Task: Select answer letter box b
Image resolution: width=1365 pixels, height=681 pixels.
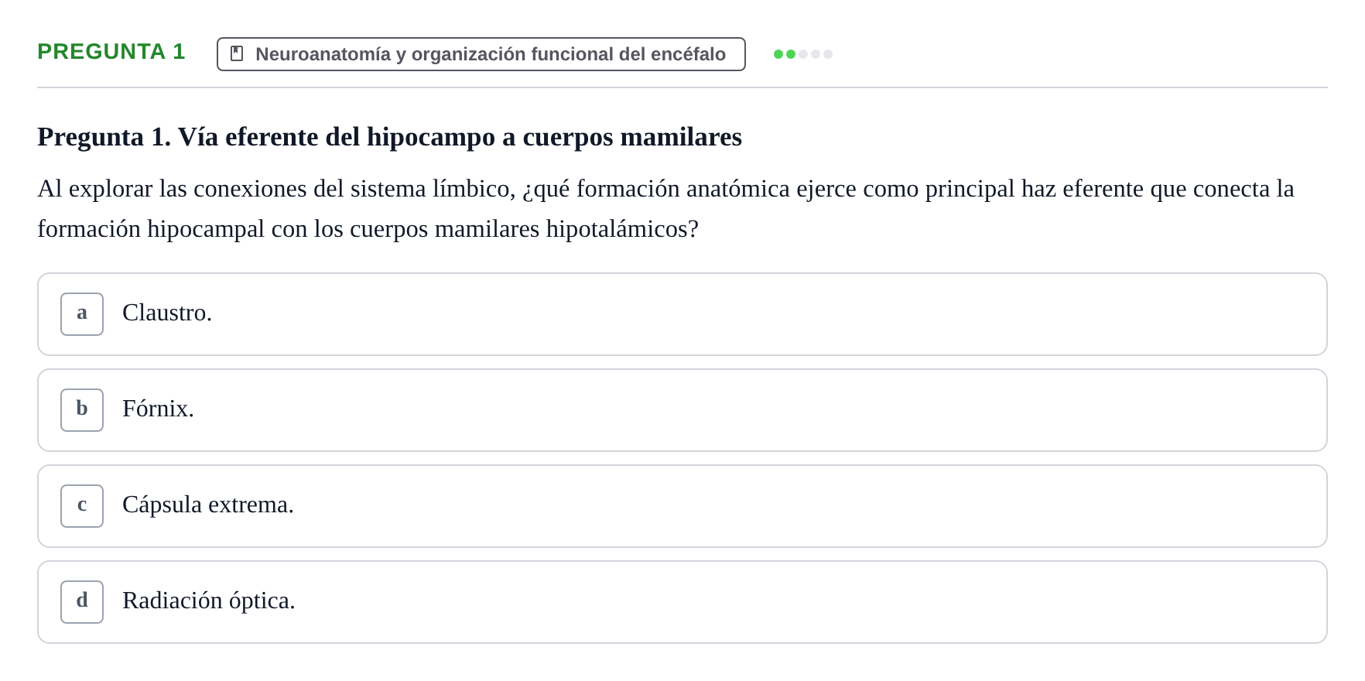Action: point(82,410)
